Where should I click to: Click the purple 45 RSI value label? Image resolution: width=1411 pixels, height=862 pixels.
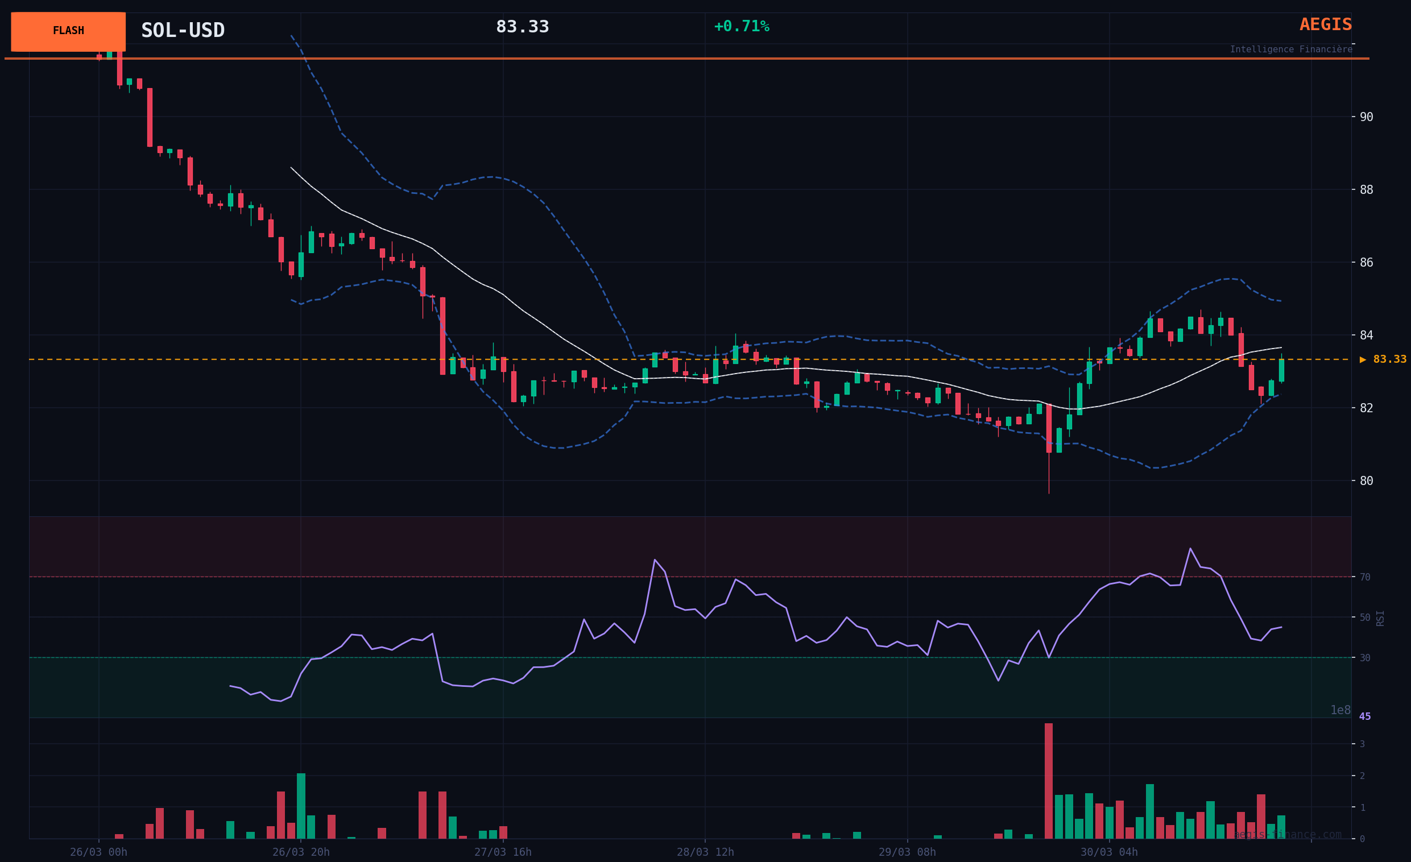tap(1364, 716)
